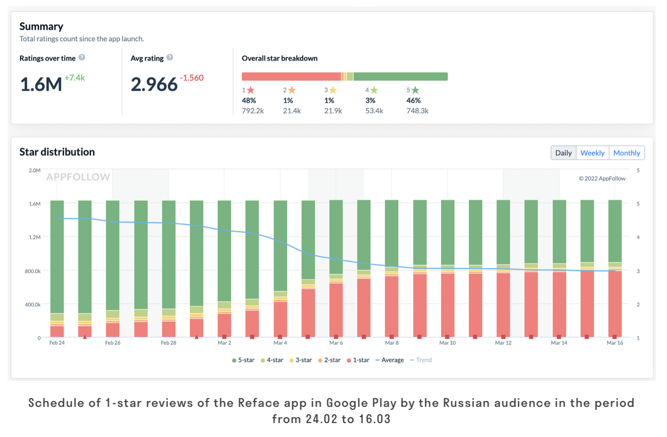This screenshot has height=437, width=667.
Task: Toggle 5-star series in chart legend
Action: pyautogui.click(x=243, y=360)
